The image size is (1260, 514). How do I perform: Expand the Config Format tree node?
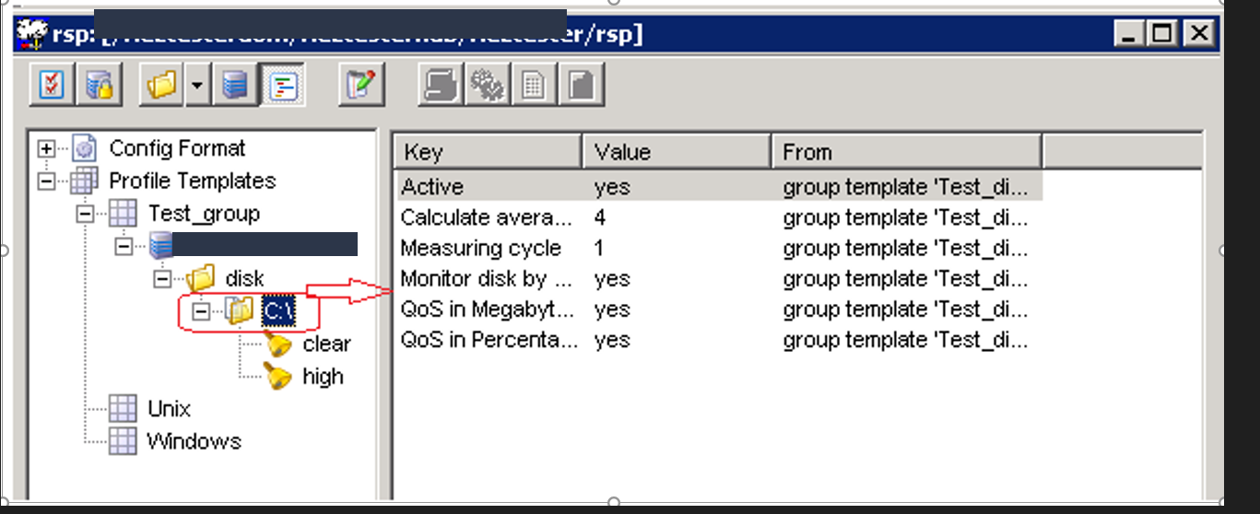coord(46,149)
